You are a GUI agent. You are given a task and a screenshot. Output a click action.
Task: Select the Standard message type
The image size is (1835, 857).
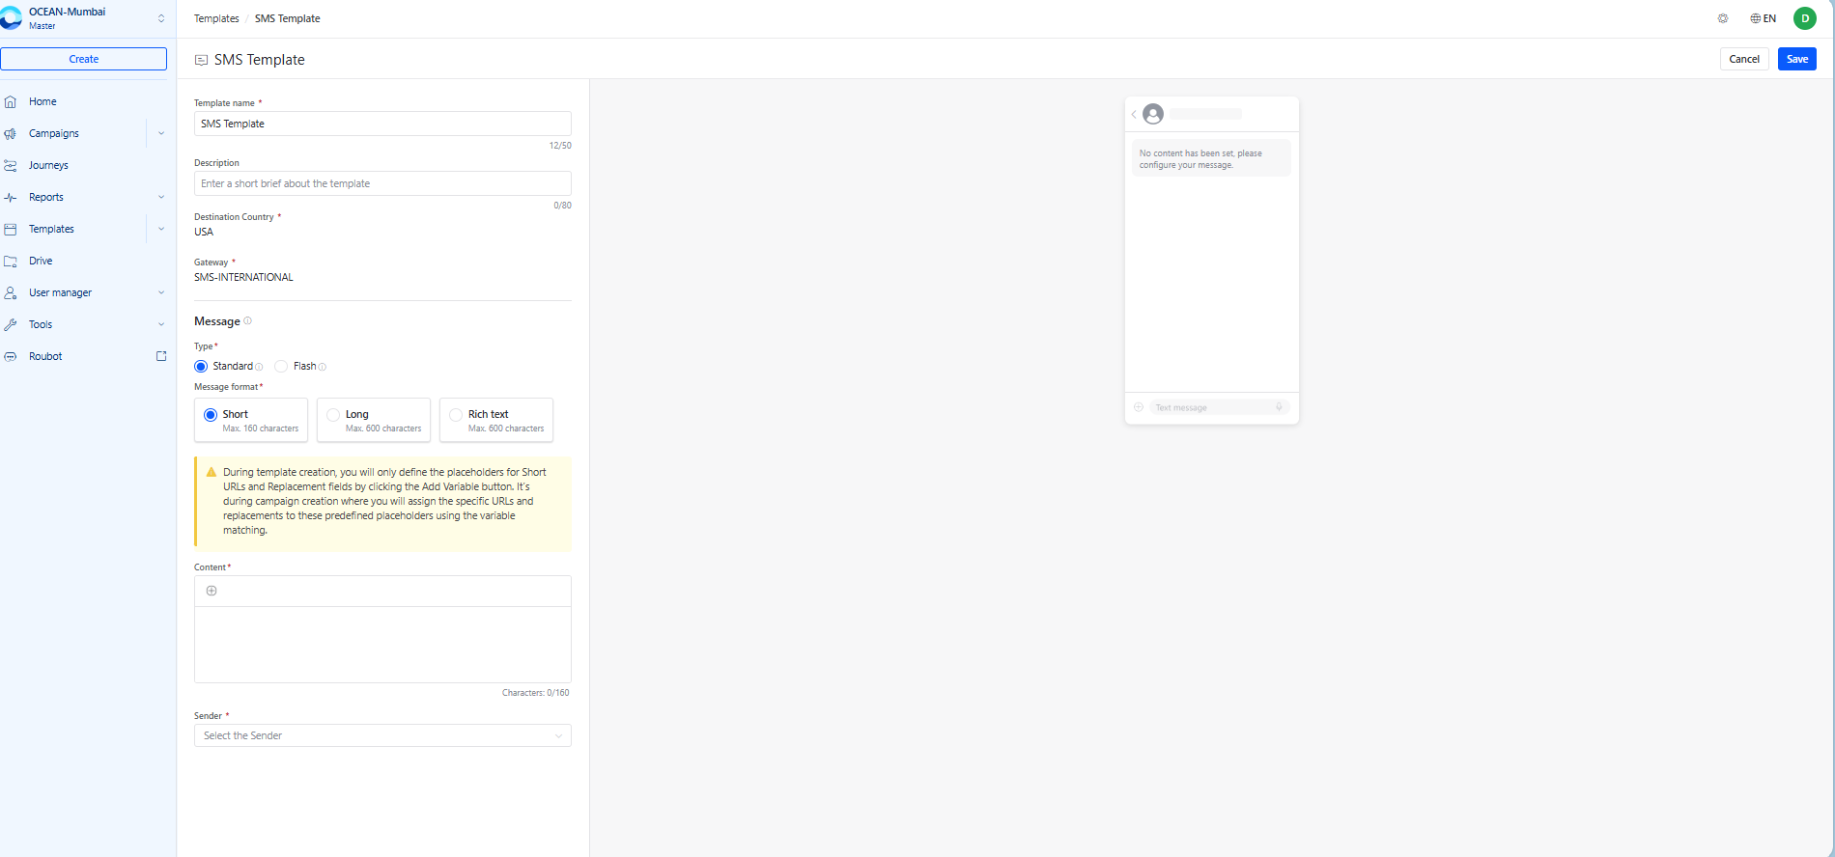point(201,367)
